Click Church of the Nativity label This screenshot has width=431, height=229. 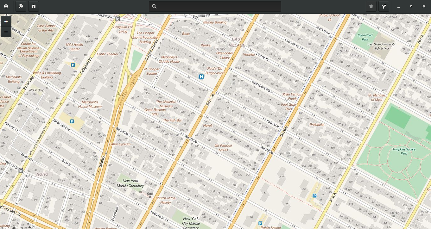pos(165,200)
